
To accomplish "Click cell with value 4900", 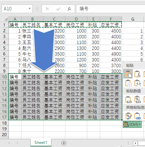I will (x=111, y=54).
